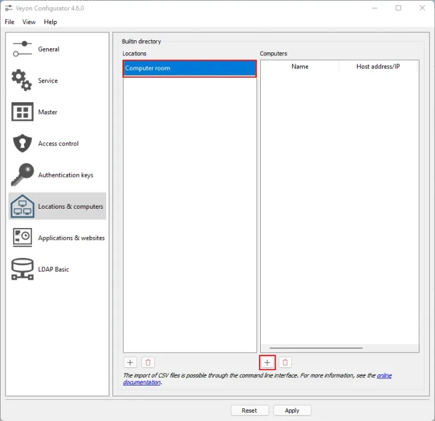The image size is (435, 421).
Task: Open the File menu
Action: coord(10,22)
